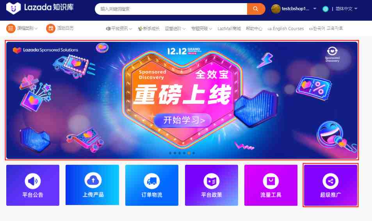Open the 流量工具 shopping bag tile

[x=271, y=185]
